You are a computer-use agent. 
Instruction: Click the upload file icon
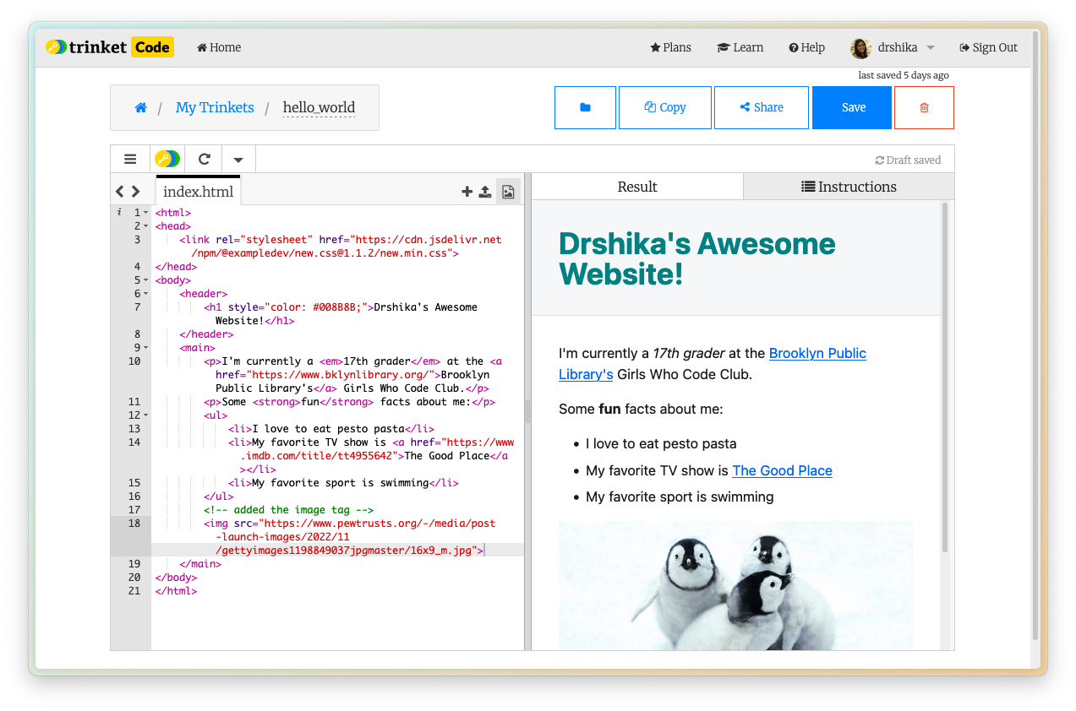[x=485, y=192]
